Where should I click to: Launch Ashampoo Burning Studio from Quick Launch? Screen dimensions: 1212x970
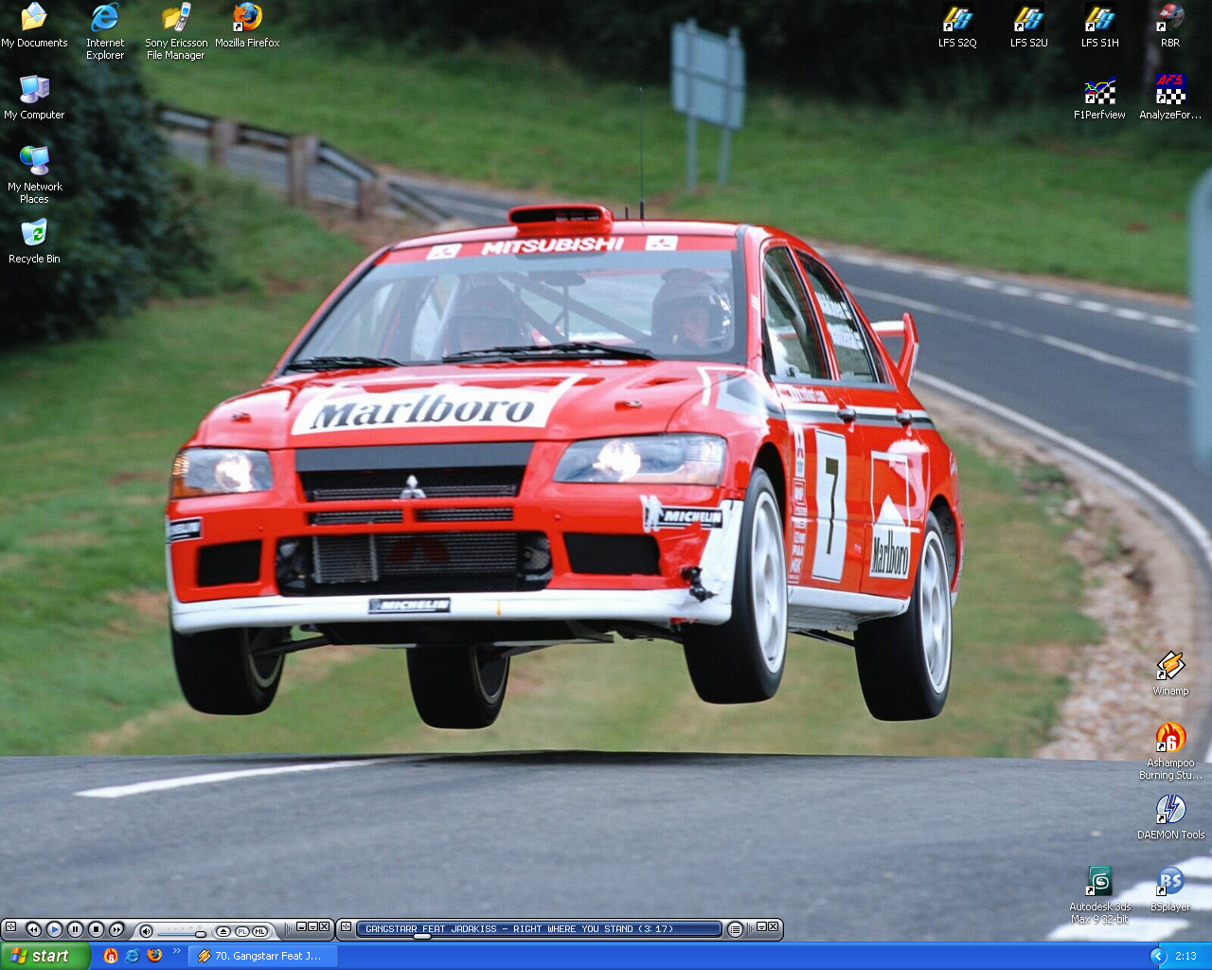point(111,956)
